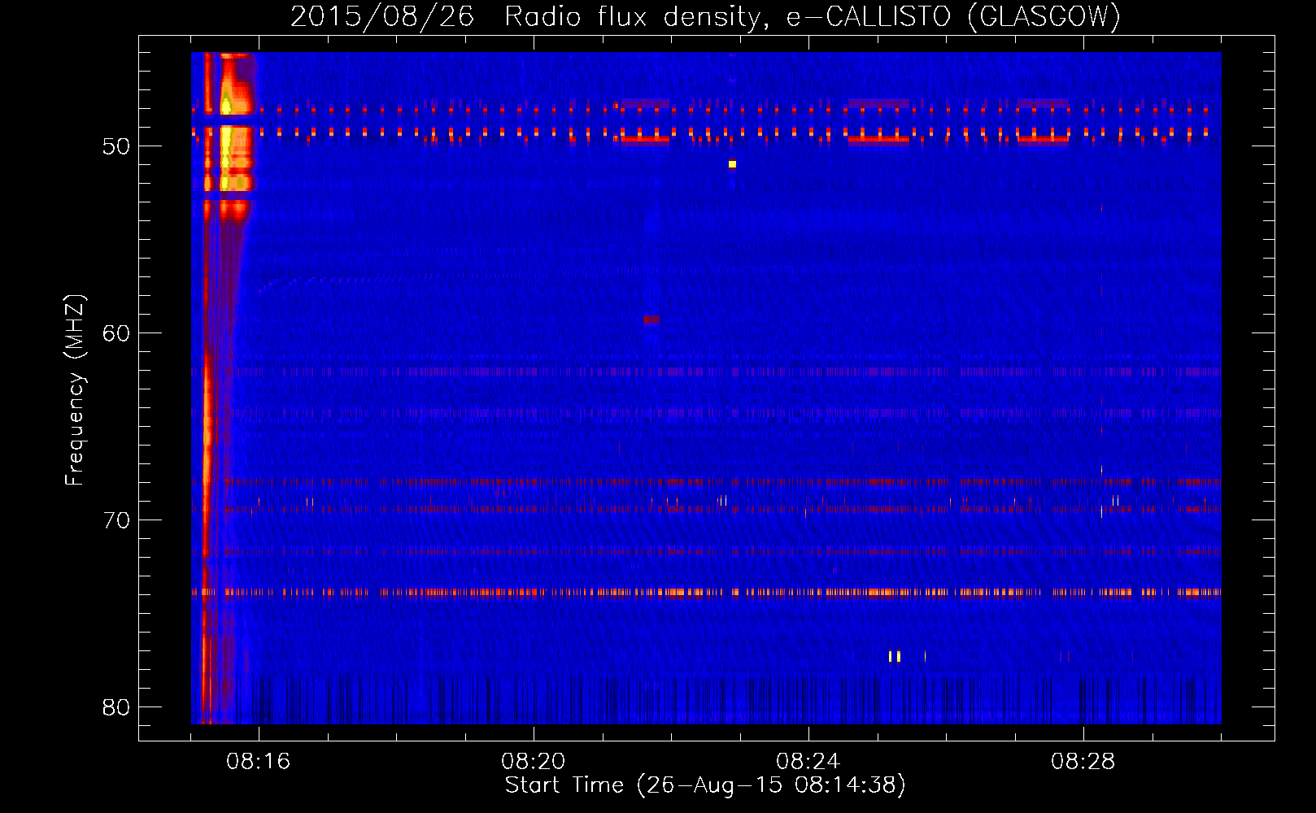Click the 70 frequency tick label
This screenshot has height=813, width=1316.
116,520
